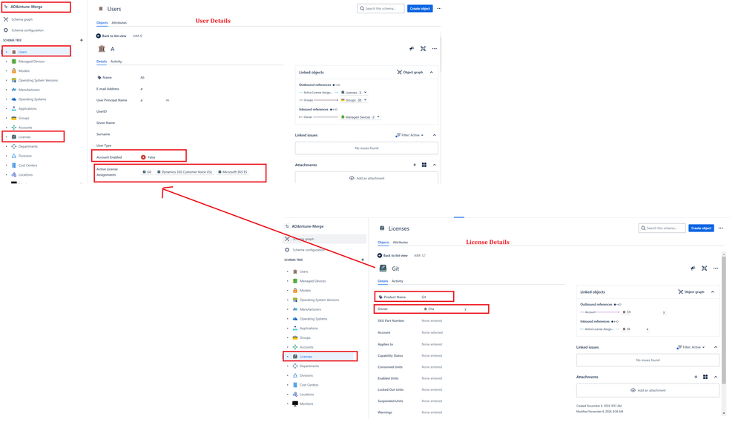
Task: Open Git license chip in Active License Assignments
Action: pyautogui.click(x=147, y=172)
